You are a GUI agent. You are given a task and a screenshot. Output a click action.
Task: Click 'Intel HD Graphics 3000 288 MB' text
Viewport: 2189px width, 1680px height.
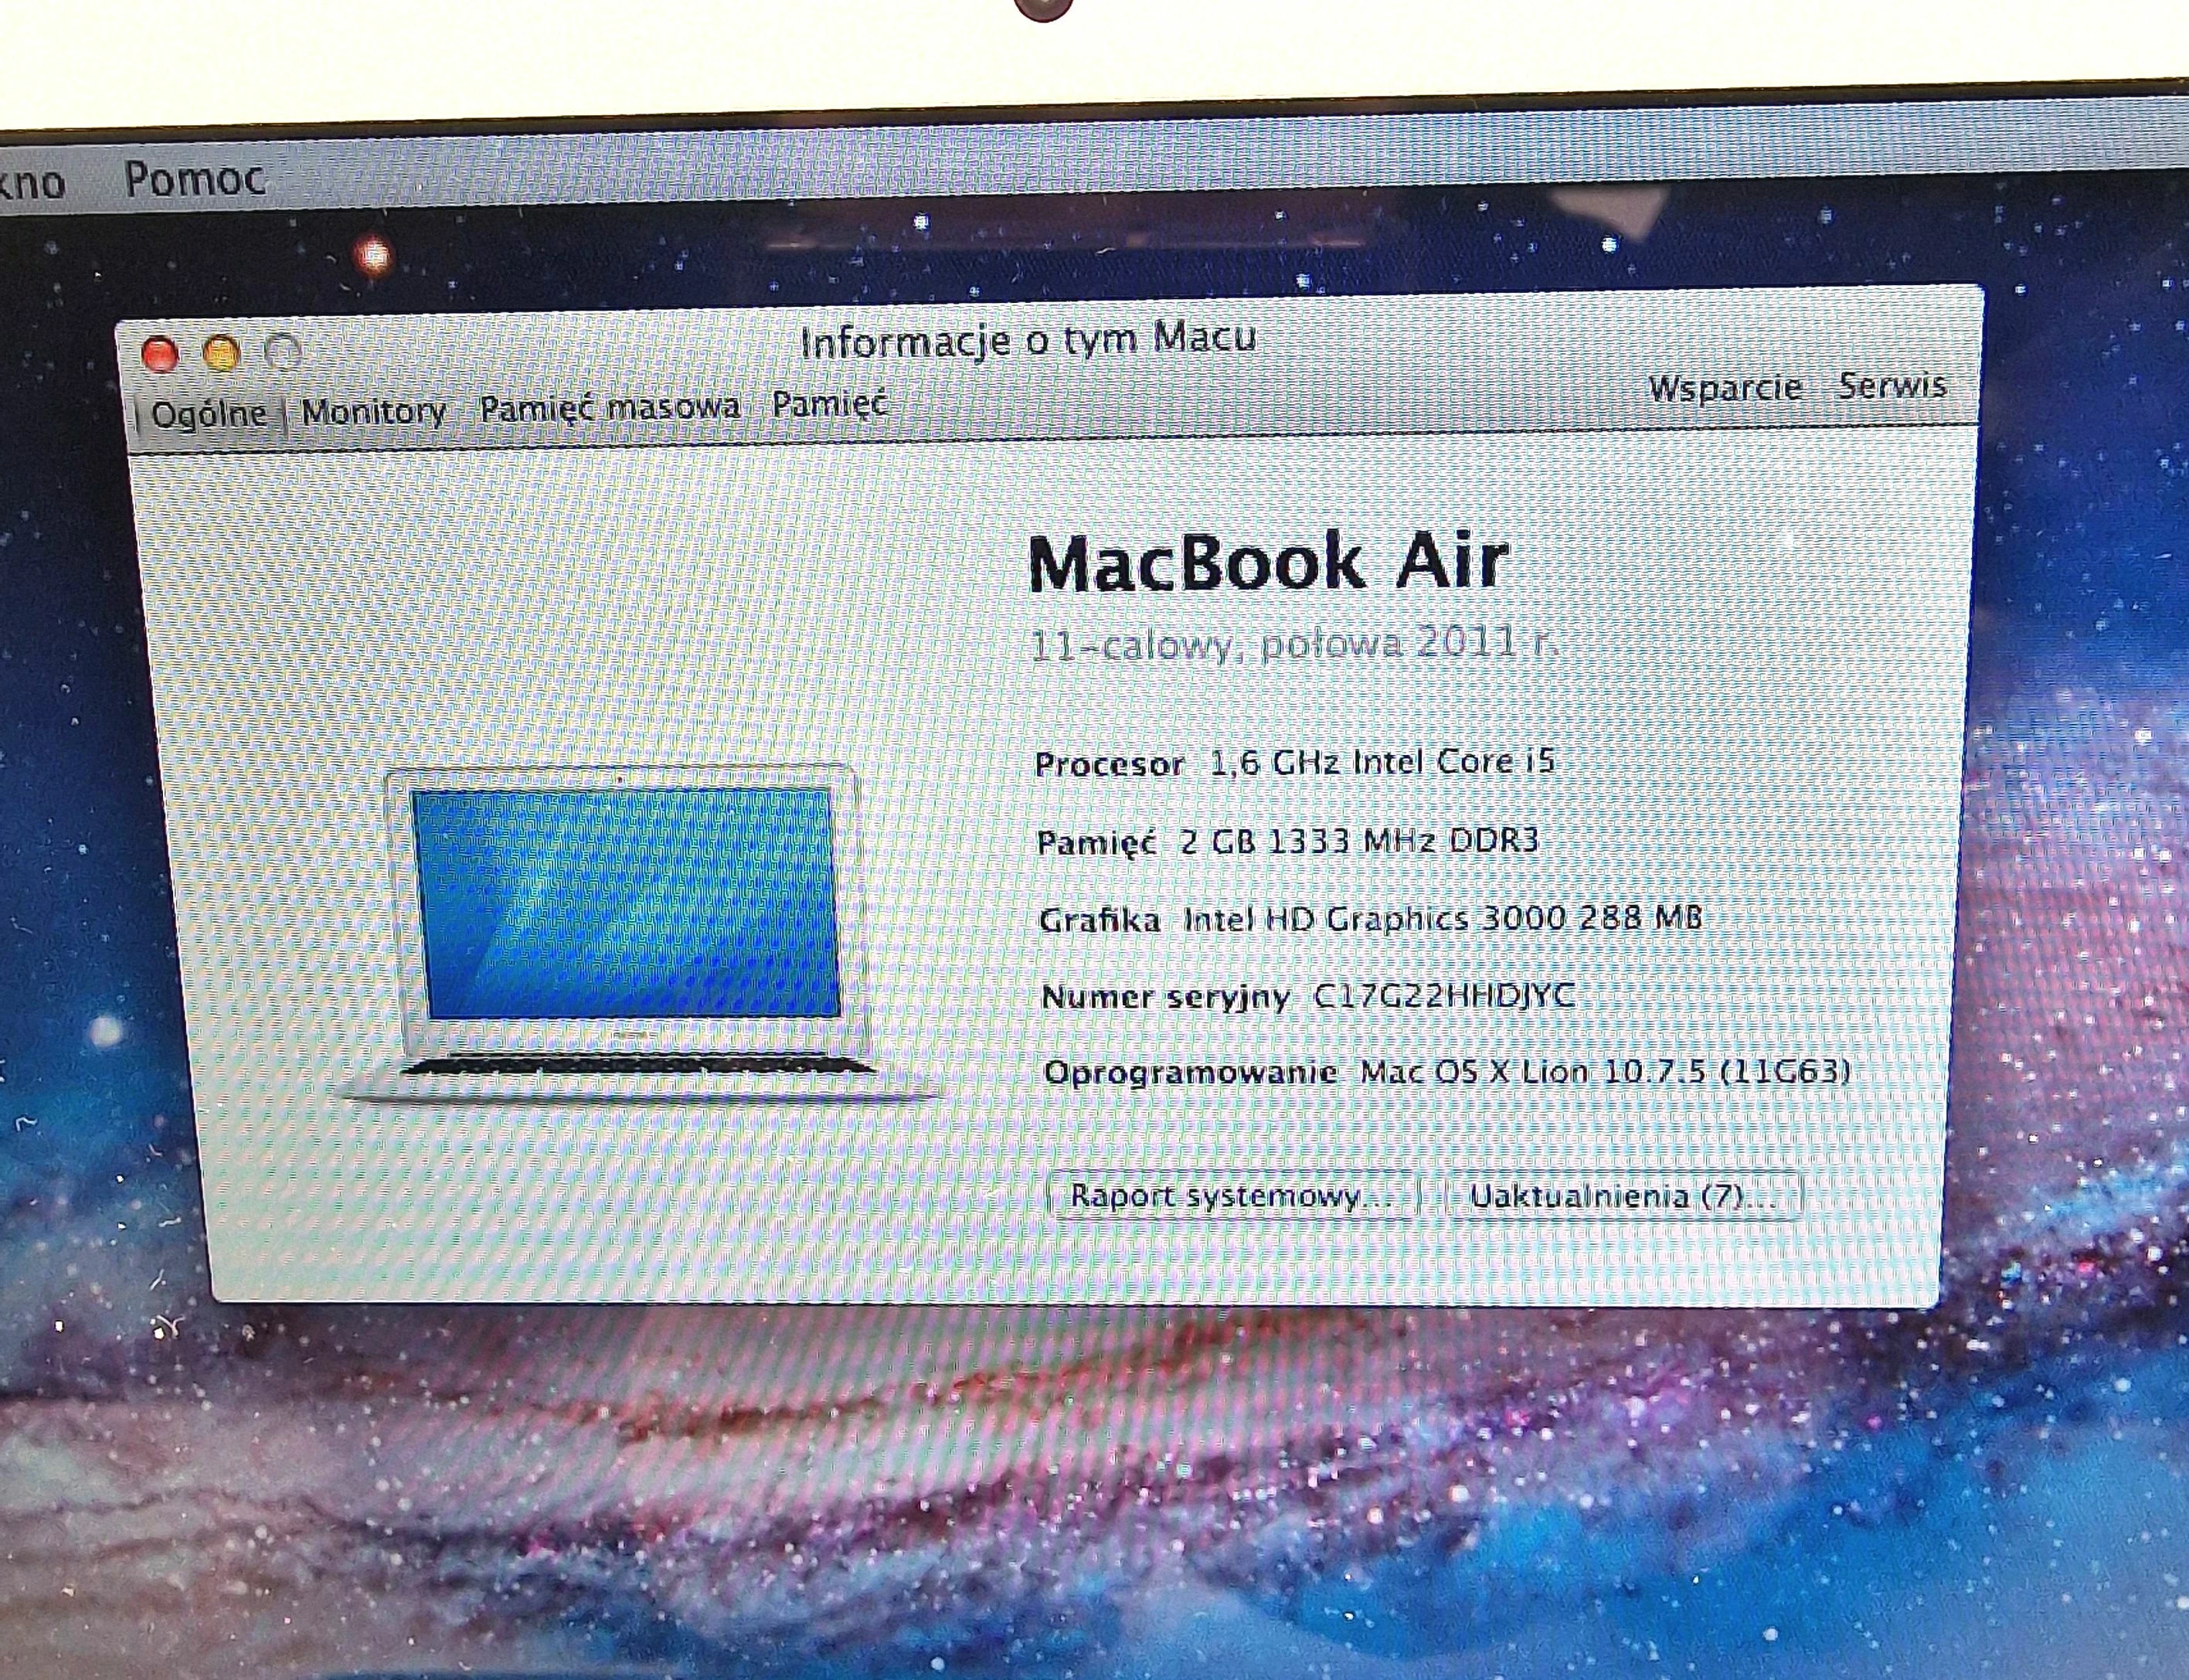(x=1443, y=918)
